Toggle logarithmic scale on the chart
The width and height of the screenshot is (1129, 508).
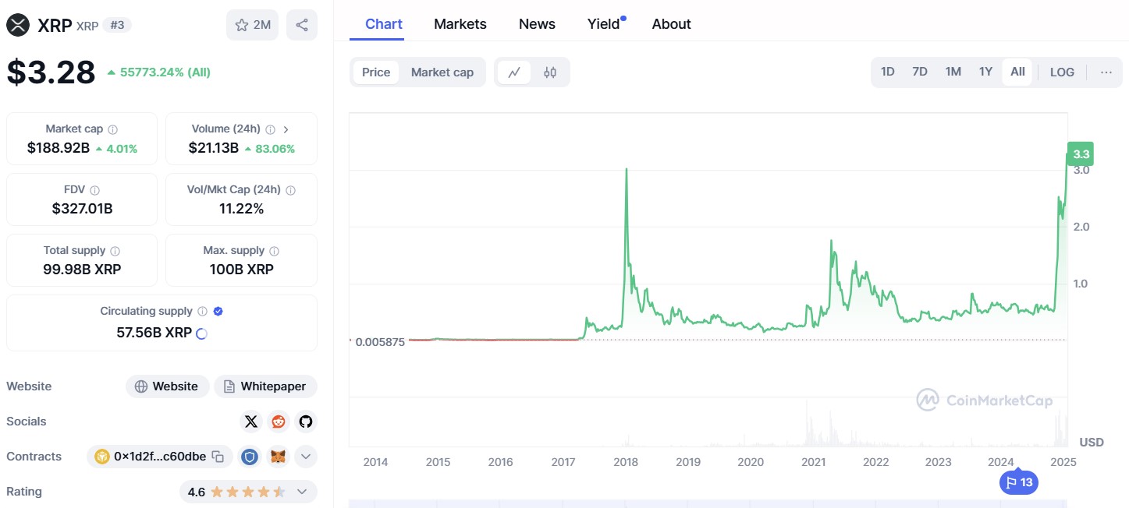tap(1061, 71)
